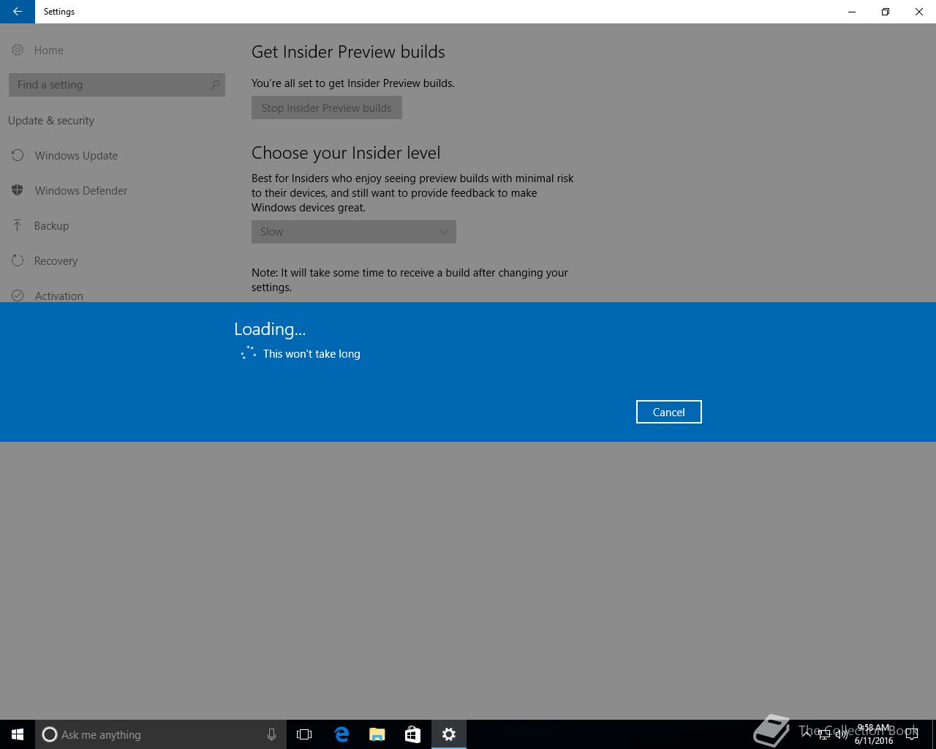The width and height of the screenshot is (936, 749).
Task: Open the Windows Start menu
Action: pyautogui.click(x=18, y=734)
